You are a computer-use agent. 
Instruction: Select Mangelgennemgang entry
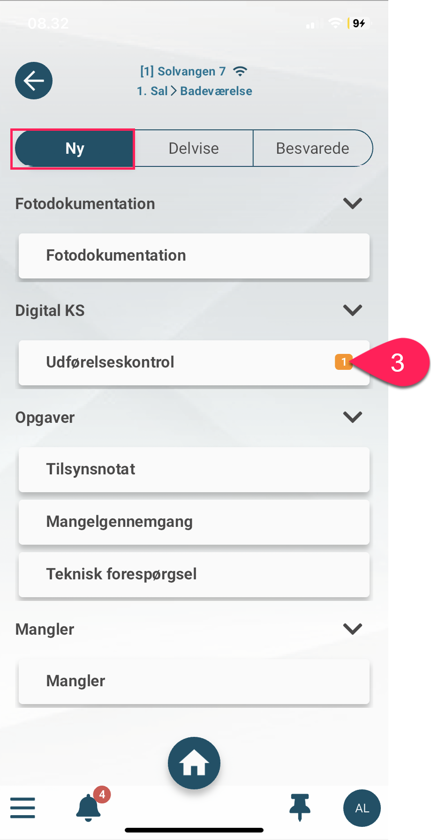(x=194, y=522)
